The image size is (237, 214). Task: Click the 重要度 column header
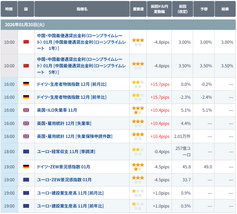(138, 9)
